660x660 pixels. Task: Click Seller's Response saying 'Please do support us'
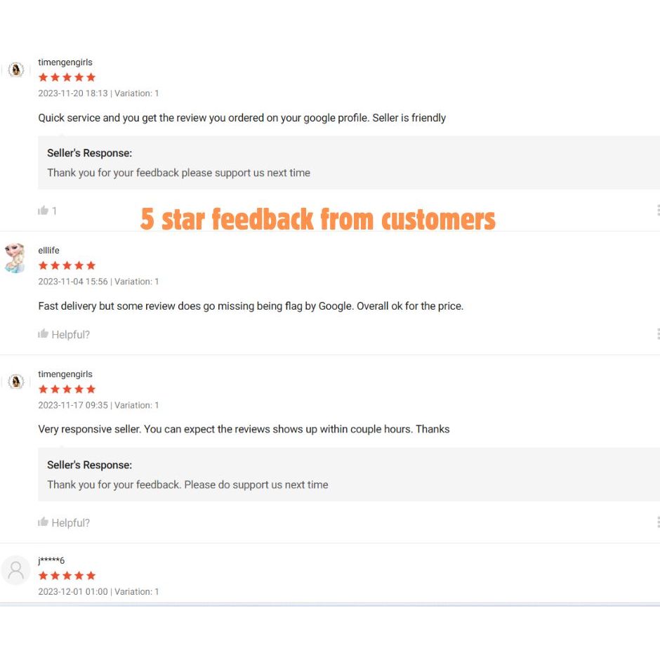point(187,484)
